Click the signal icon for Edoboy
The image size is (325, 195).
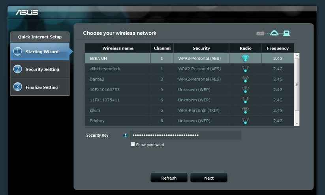click(x=245, y=121)
